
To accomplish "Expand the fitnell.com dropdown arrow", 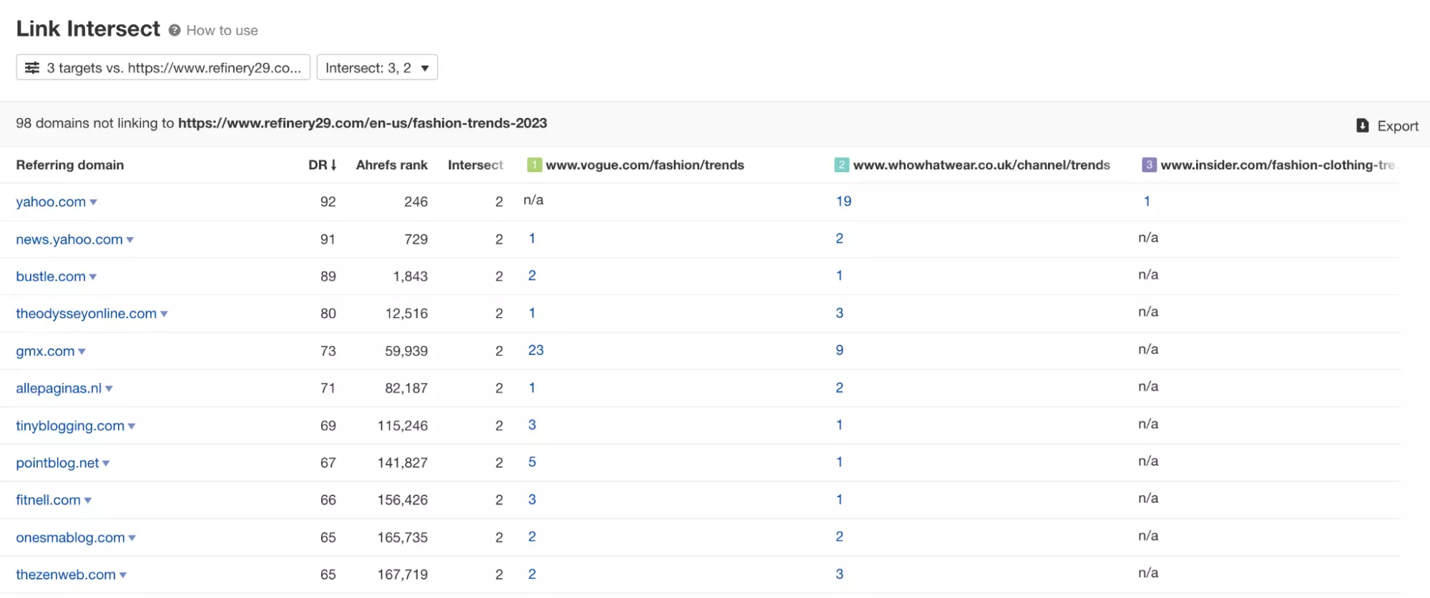I will point(88,501).
